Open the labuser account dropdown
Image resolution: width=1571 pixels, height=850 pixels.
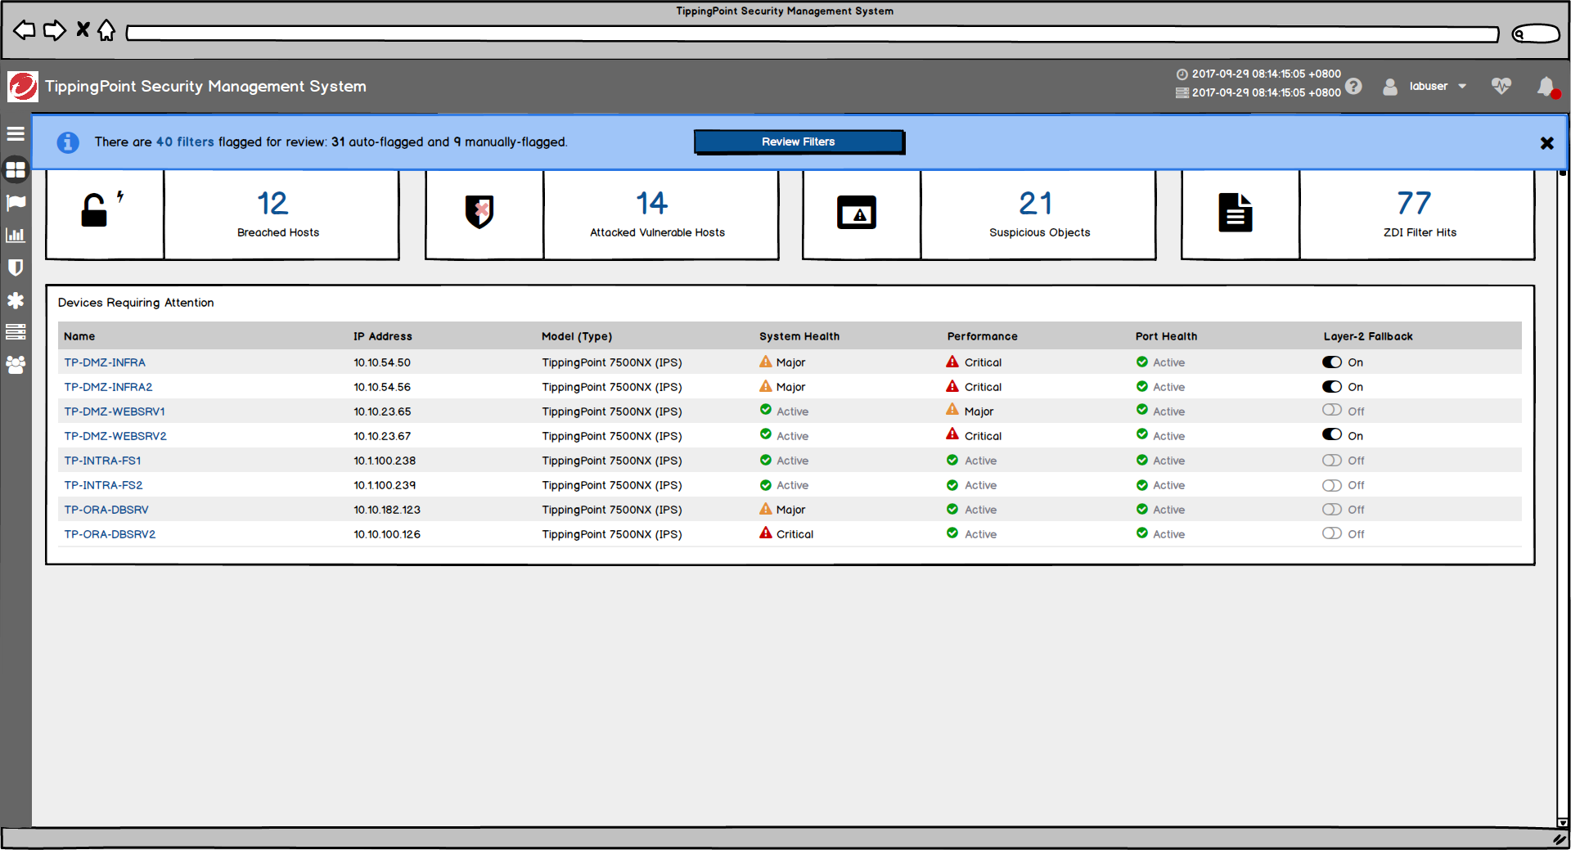(1438, 86)
